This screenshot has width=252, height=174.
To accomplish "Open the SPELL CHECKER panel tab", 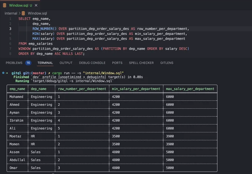I will pyautogui.click(x=141, y=63).
